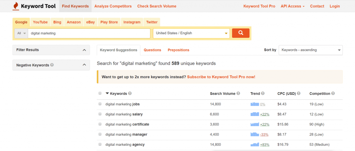This screenshot has width=355, height=151.
Task: Open the Questions tab
Action: 153,50
